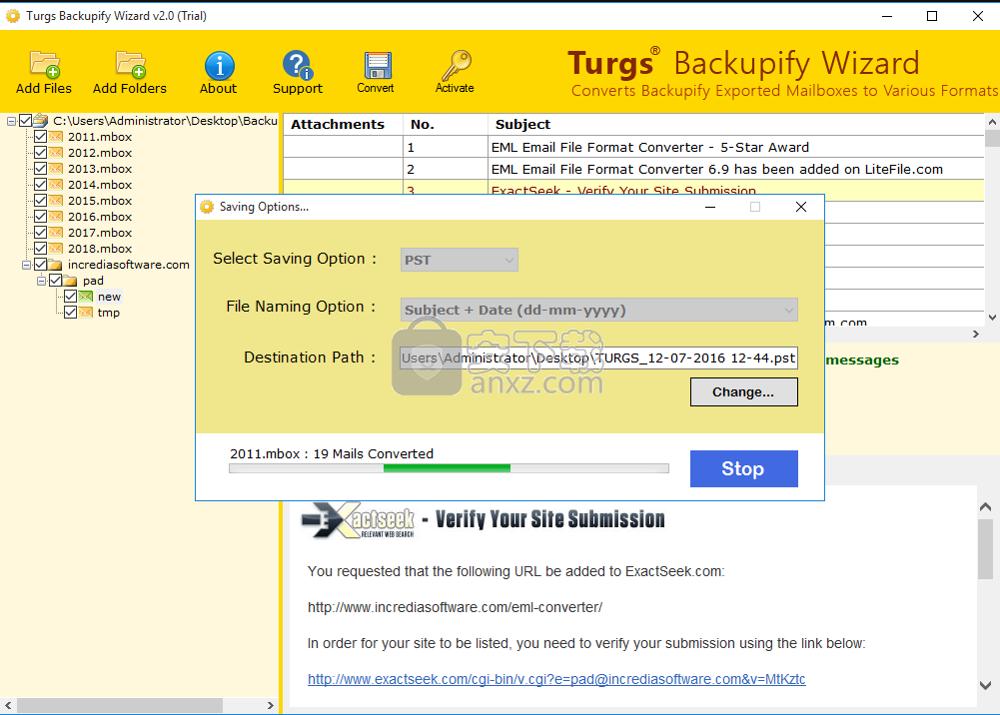The width and height of the screenshot is (1000, 715).
Task: Click the Attachments column header
Action: 343,124
